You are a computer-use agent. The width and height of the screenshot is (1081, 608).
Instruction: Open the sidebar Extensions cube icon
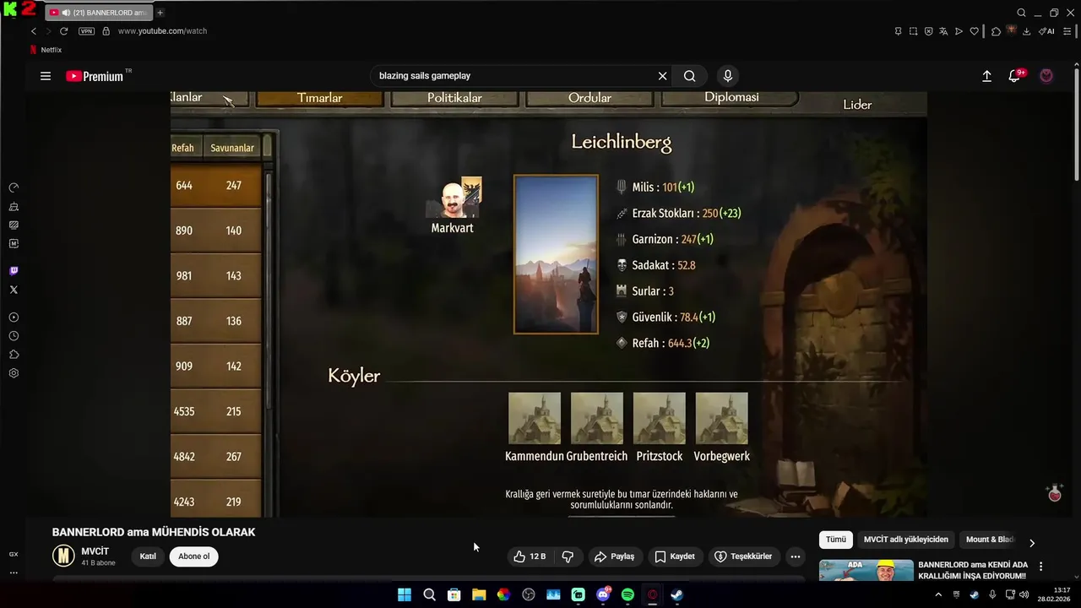click(x=14, y=355)
